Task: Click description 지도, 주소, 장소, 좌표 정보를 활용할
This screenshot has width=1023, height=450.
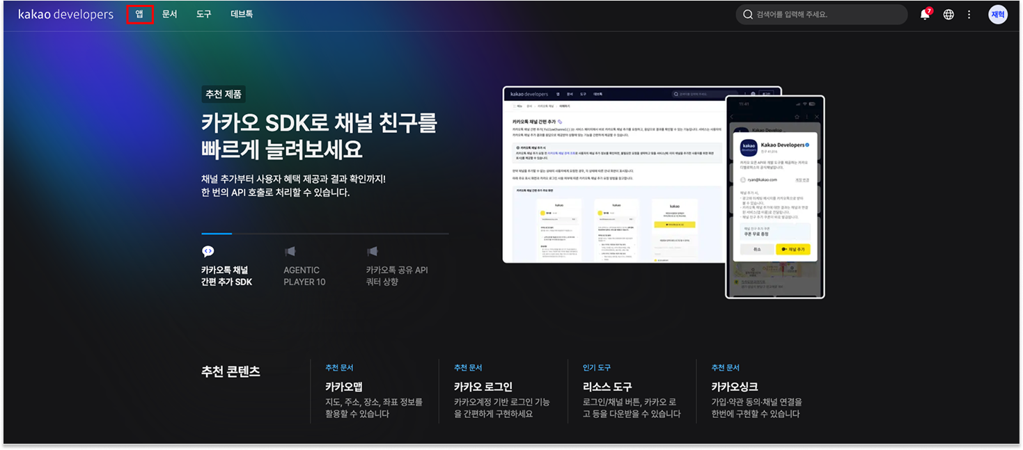Action: (x=374, y=408)
